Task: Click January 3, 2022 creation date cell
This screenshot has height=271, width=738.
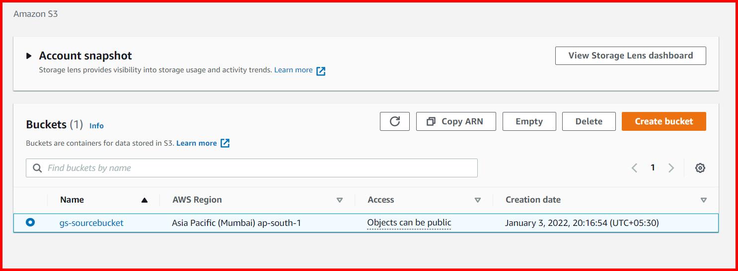Action: point(582,223)
